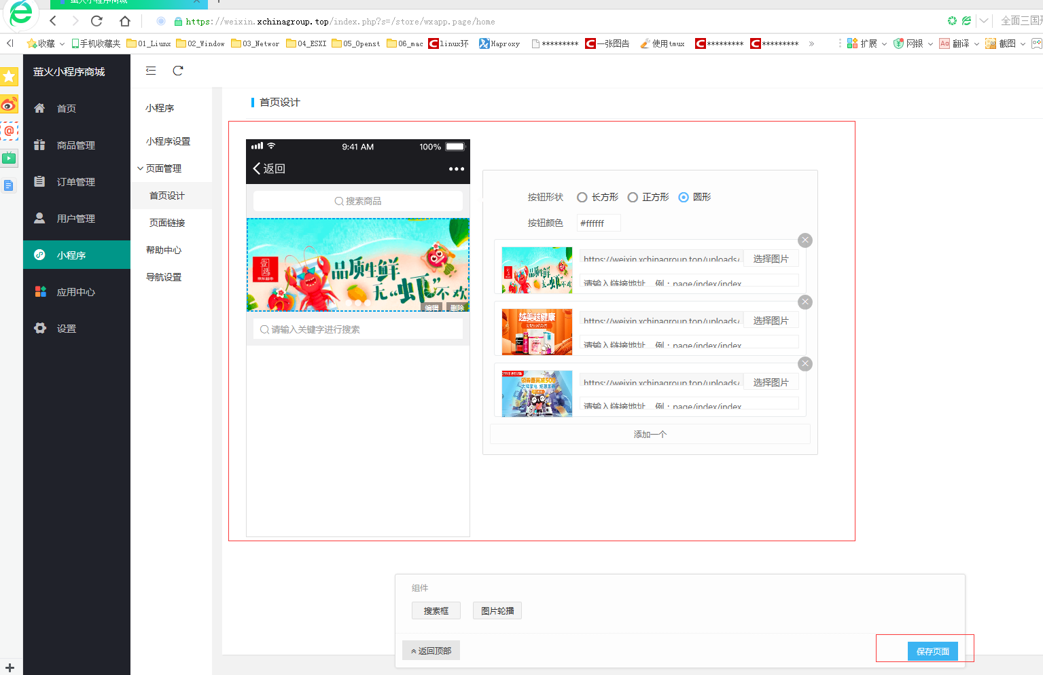The height and width of the screenshot is (675, 1043).
Task: Select the 长方形 button shape
Action: pos(582,198)
